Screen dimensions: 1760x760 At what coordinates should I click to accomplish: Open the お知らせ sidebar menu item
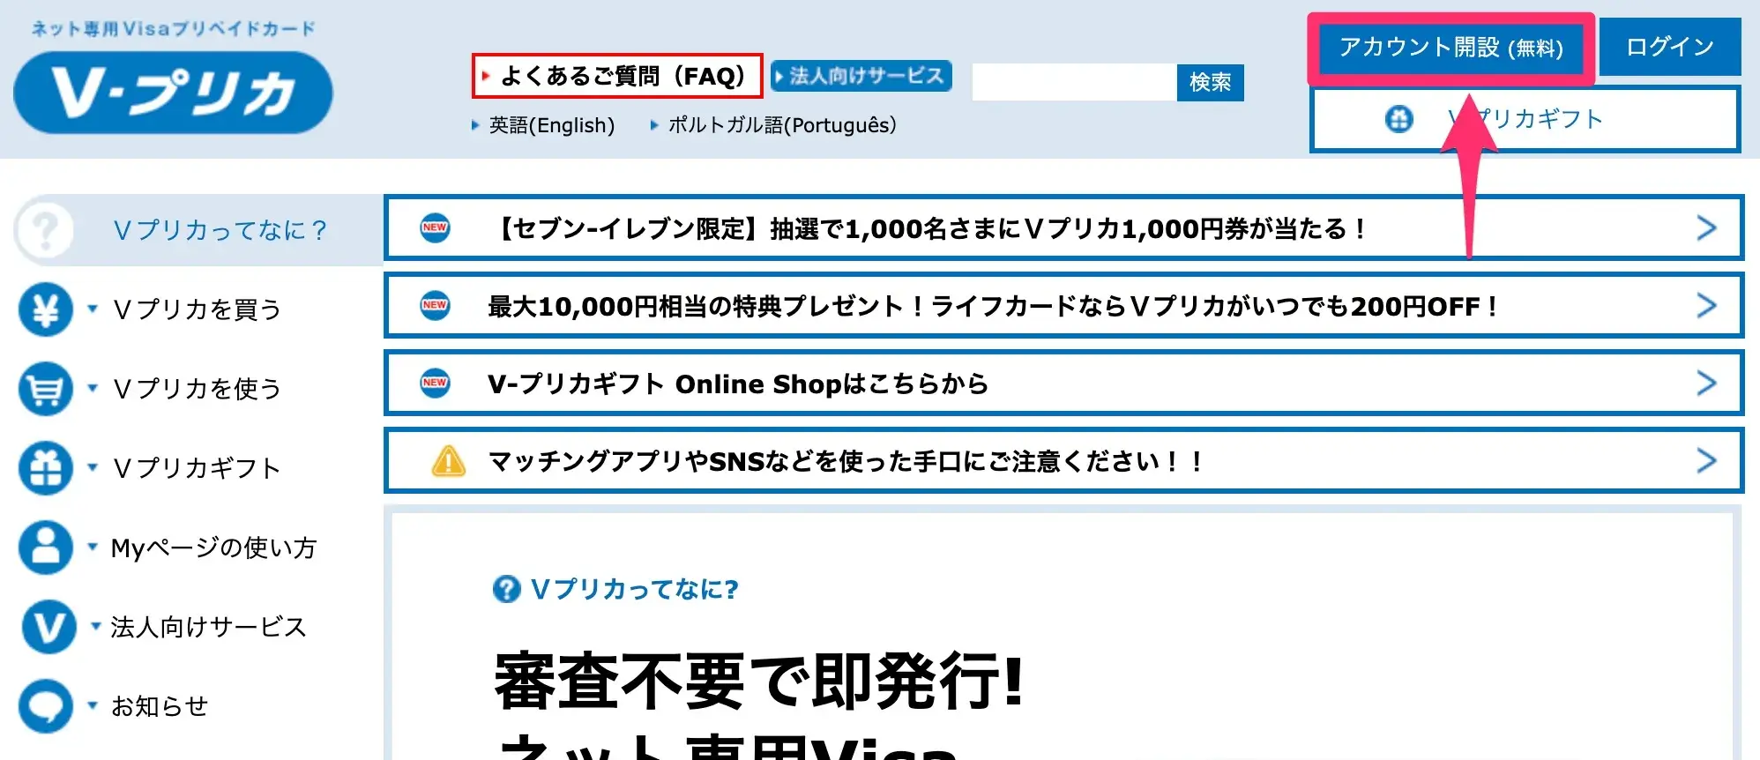160,706
